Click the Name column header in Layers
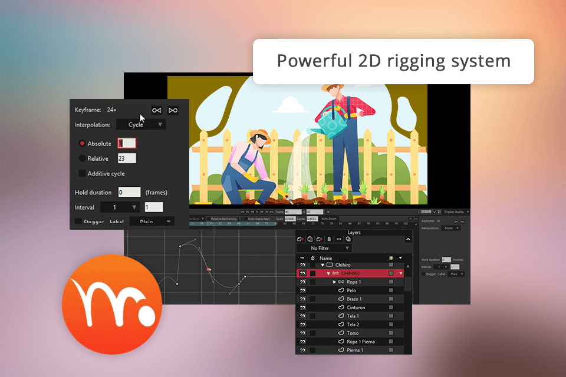The image size is (566, 377). click(325, 259)
